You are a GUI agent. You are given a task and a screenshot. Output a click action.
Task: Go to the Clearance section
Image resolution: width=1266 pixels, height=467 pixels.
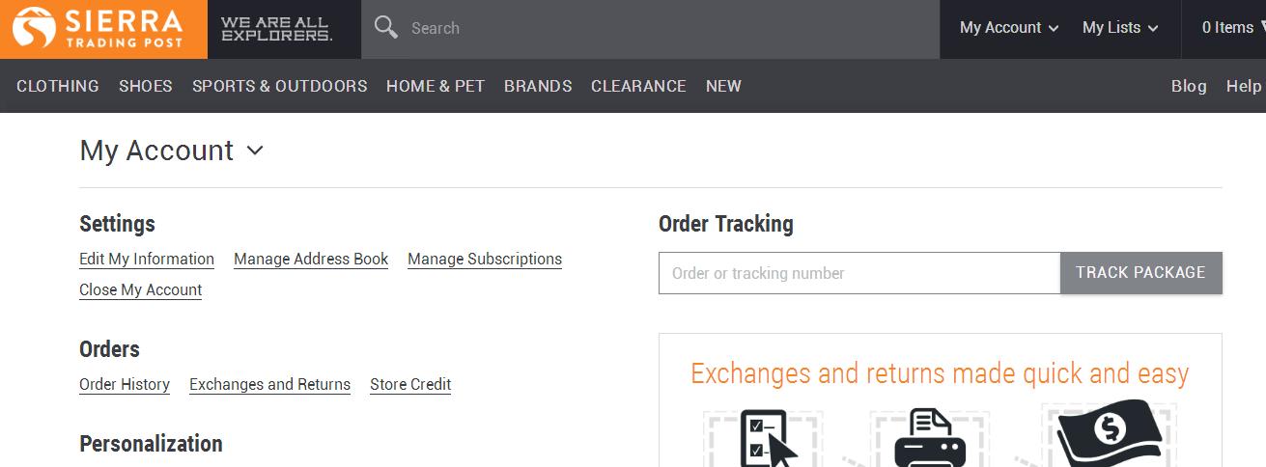coord(638,86)
